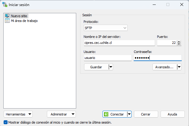Click the Cerrar button
The image size is (189, 126).
click(x=146, y=114)
